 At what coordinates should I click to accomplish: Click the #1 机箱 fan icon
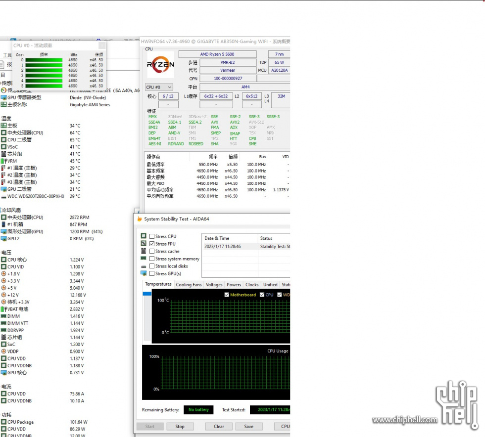point(4,224)
